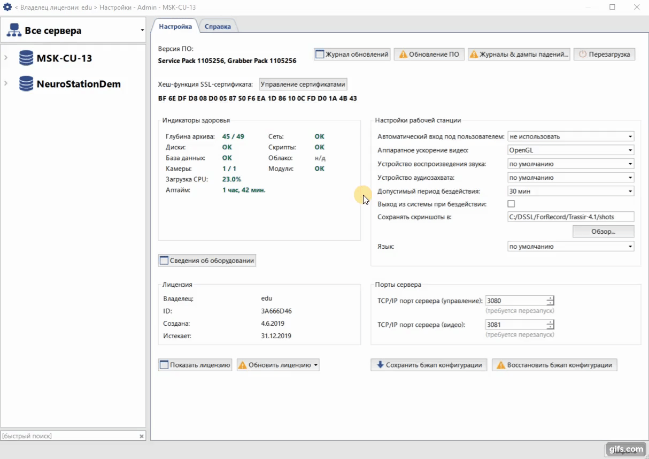Click the license creation date 4.6.2019
The image size is (649, 459).
coord(273,324)
